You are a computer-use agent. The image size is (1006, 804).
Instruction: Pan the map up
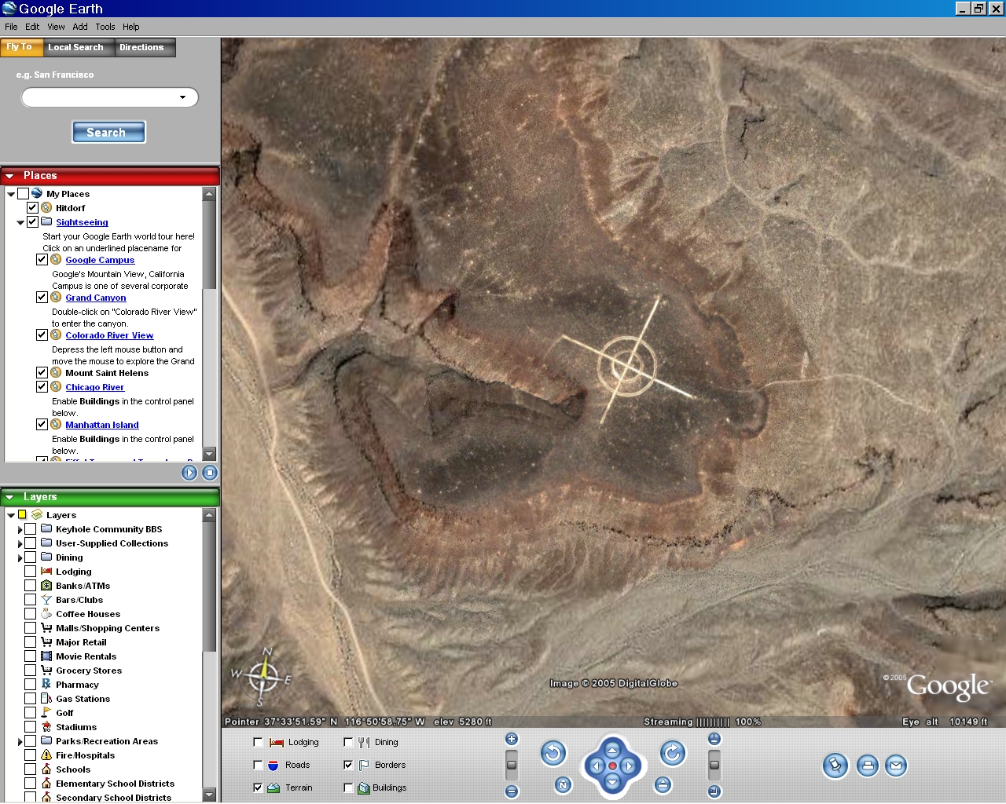(612, 750)
